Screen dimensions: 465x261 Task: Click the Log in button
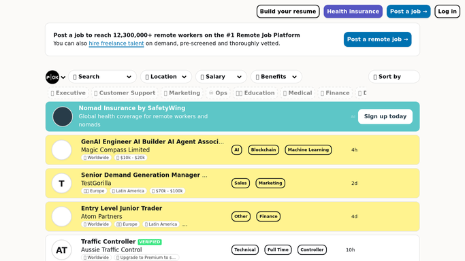point(447,12)
